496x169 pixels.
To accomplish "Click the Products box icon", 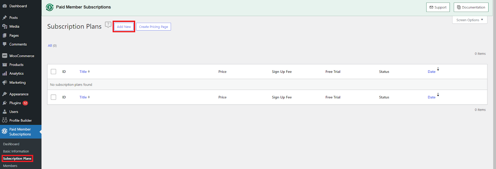I will point(5,65).
